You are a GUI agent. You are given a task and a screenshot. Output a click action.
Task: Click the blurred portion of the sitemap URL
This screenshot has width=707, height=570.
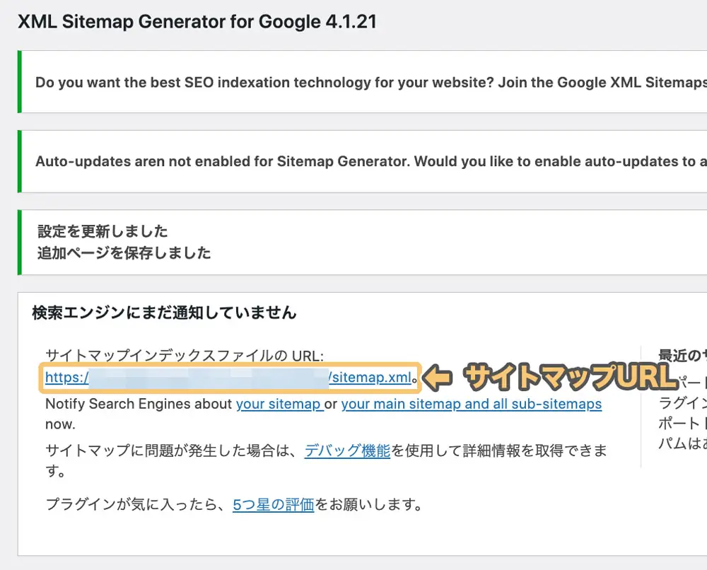212,378
